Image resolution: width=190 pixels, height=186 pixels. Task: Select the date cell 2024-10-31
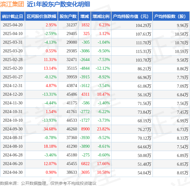(13, 112)
